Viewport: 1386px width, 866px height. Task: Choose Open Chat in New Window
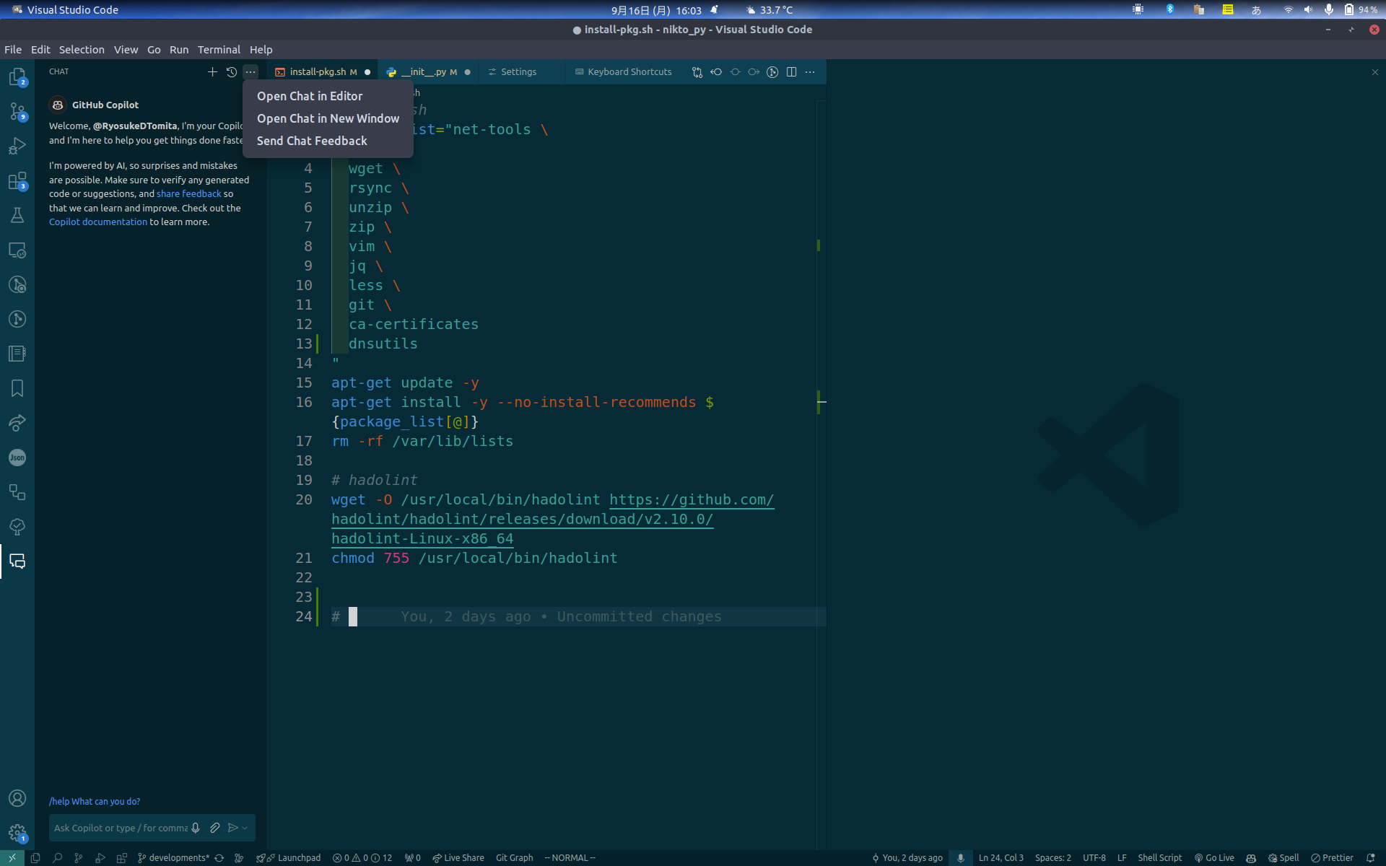pyautogui.click(x=328, y=118)
